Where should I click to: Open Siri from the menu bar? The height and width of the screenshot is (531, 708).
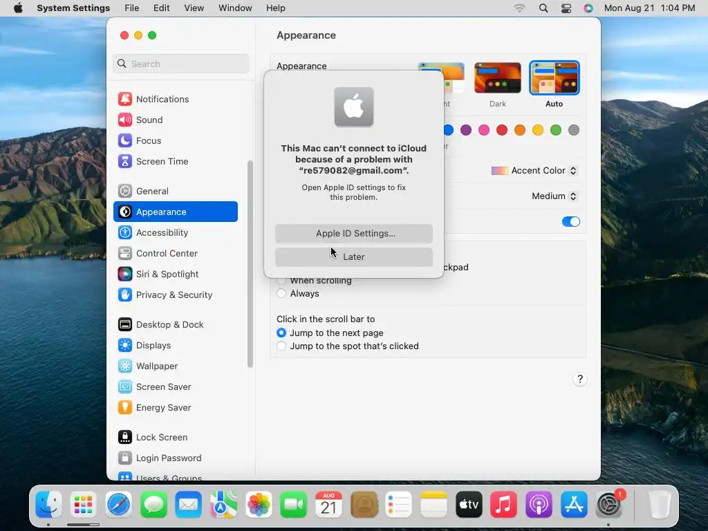tap(588, 8)
